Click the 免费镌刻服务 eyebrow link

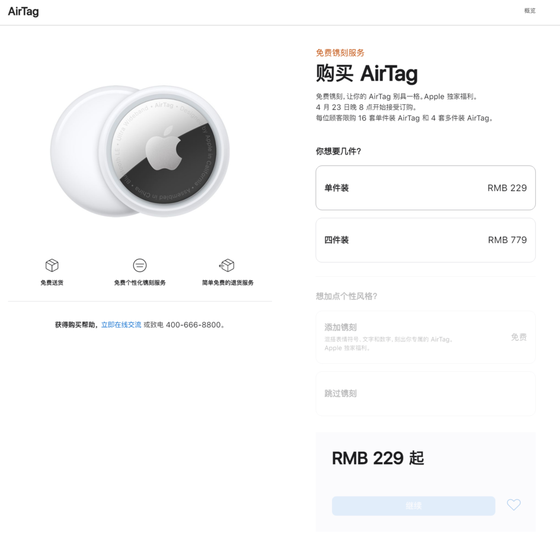(340, 52)
